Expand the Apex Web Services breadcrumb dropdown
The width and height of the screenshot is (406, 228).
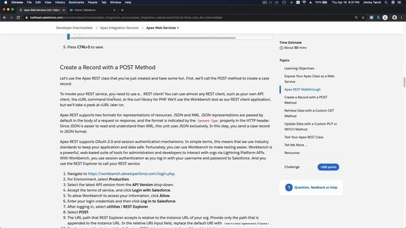coord(162,28)
